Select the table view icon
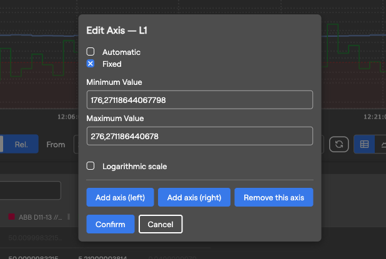This screenshot has width=386, height=259. pos(364,144)
